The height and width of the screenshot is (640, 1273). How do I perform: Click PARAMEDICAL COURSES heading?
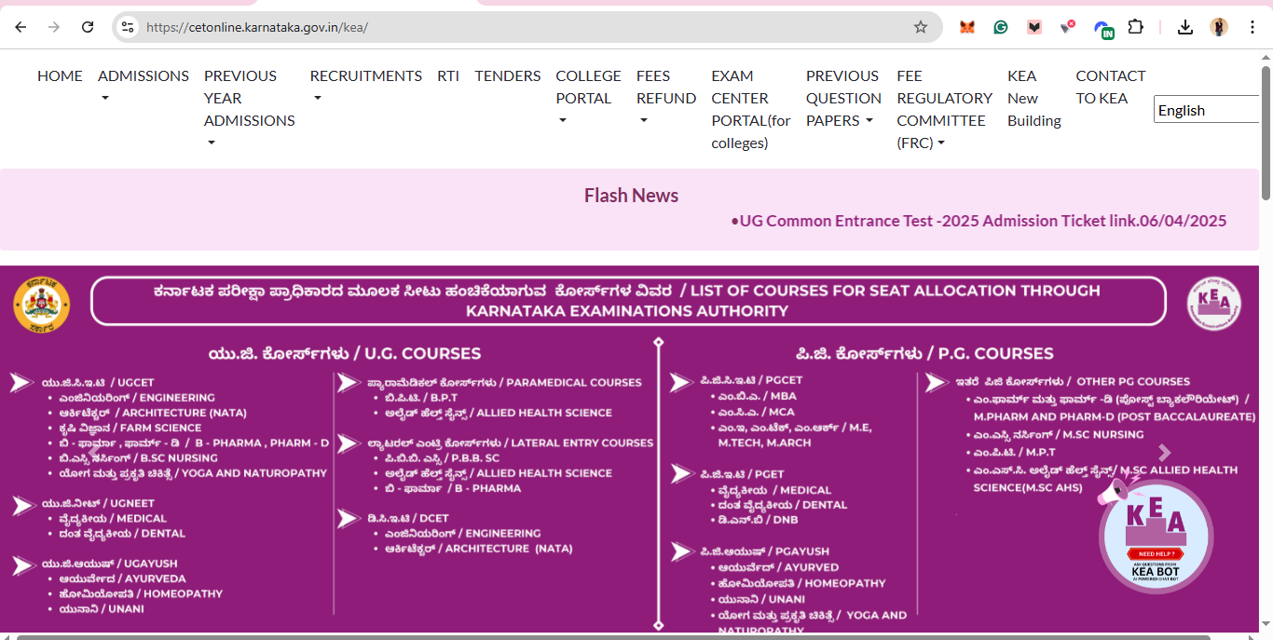tap(504, 382)
